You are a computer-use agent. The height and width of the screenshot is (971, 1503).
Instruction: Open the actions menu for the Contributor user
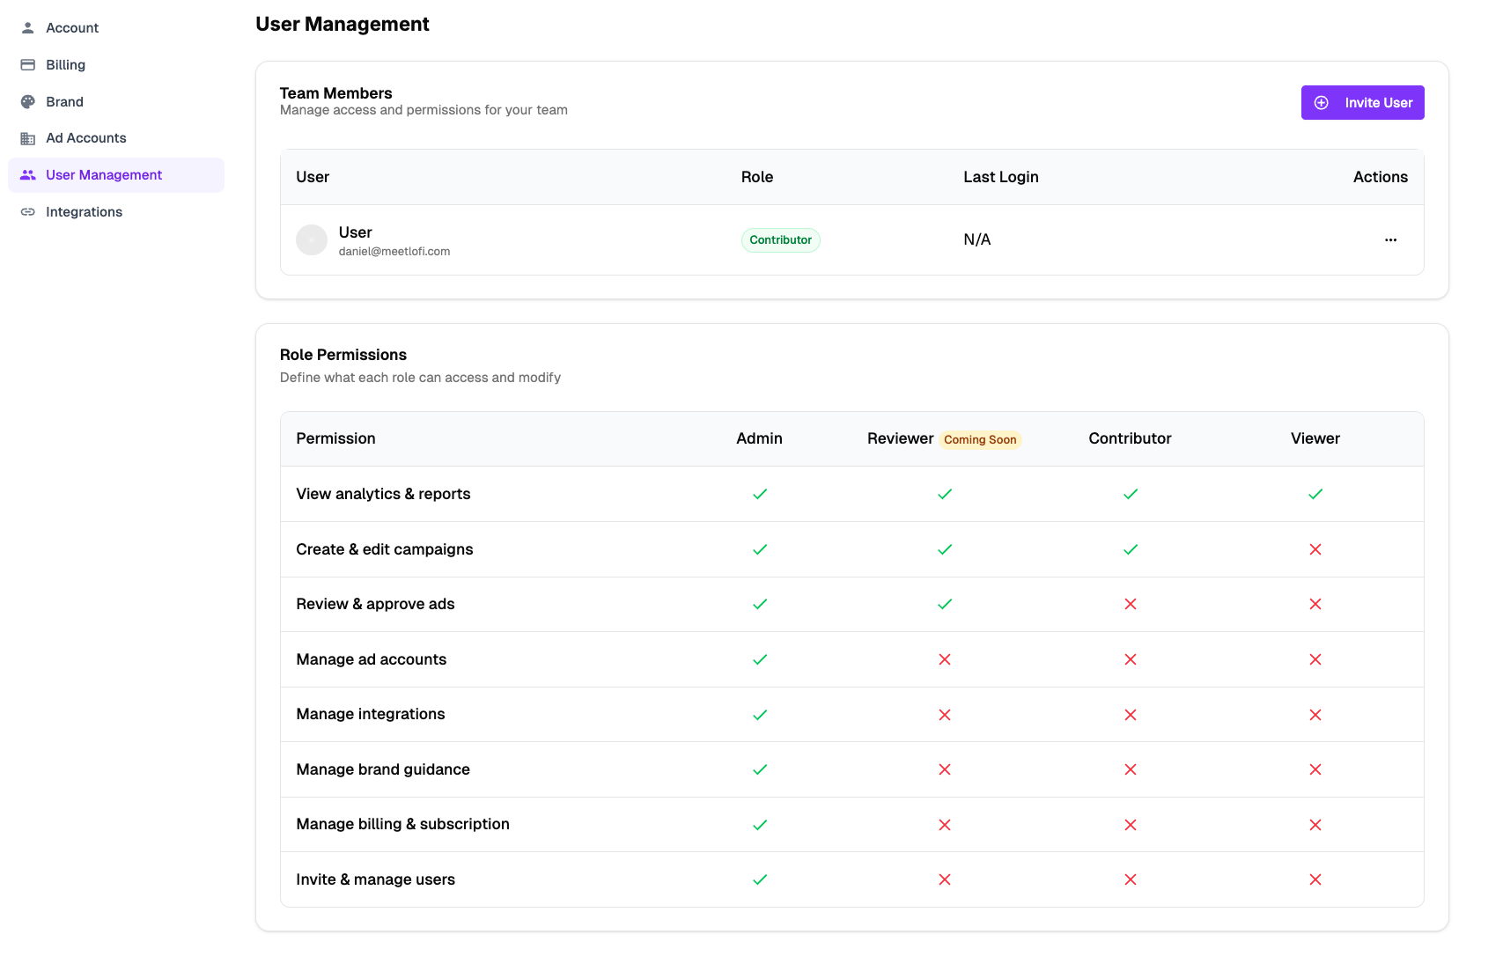(1390, 239)
